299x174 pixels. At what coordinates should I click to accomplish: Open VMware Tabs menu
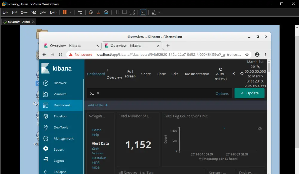[43, 12]
